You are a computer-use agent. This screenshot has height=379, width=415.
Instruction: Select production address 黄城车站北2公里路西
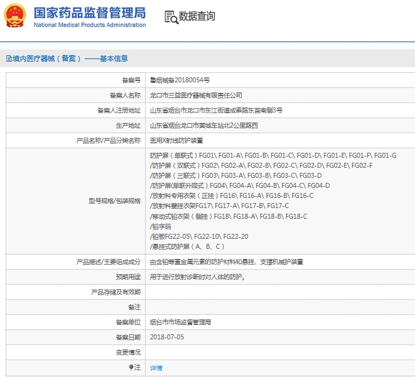click(x=204, y=125)
